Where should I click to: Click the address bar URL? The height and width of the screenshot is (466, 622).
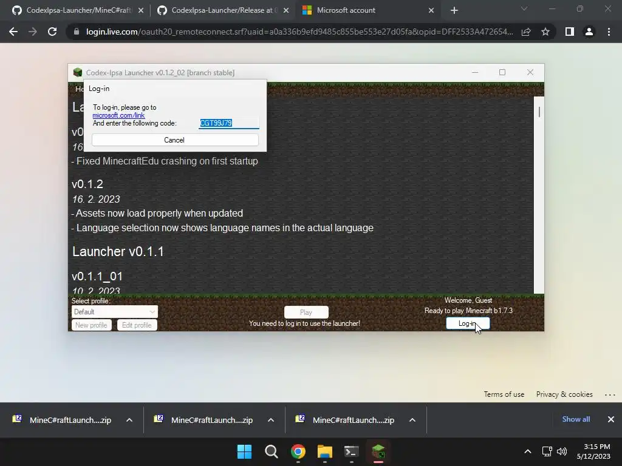tap(299, 32)
